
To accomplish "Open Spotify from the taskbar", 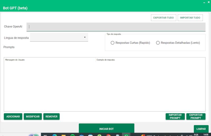I will tap(73, 135).
